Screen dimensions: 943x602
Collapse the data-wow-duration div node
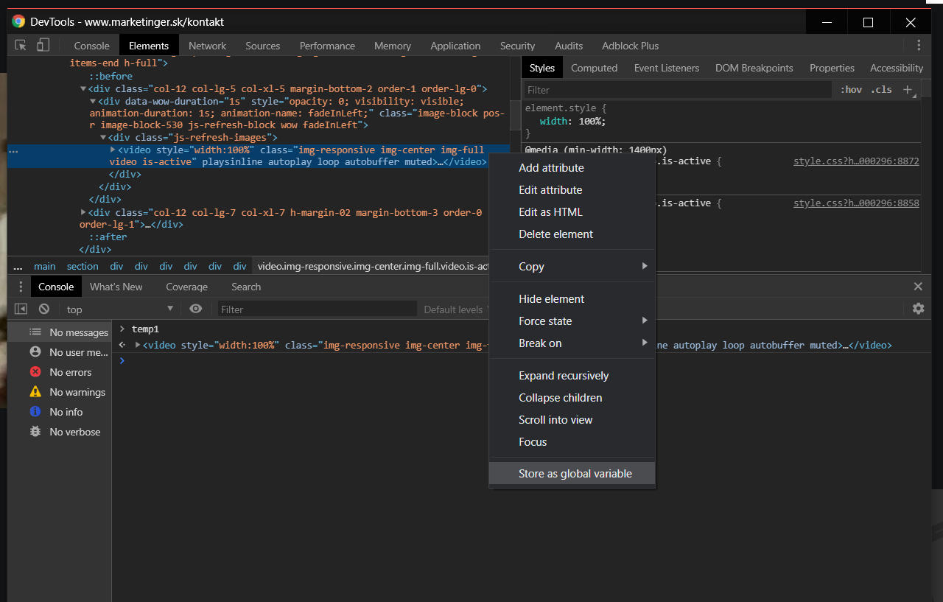[x=93, y=102]
